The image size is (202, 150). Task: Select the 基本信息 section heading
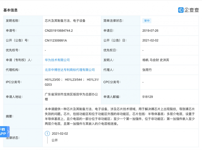click(10, 10)
